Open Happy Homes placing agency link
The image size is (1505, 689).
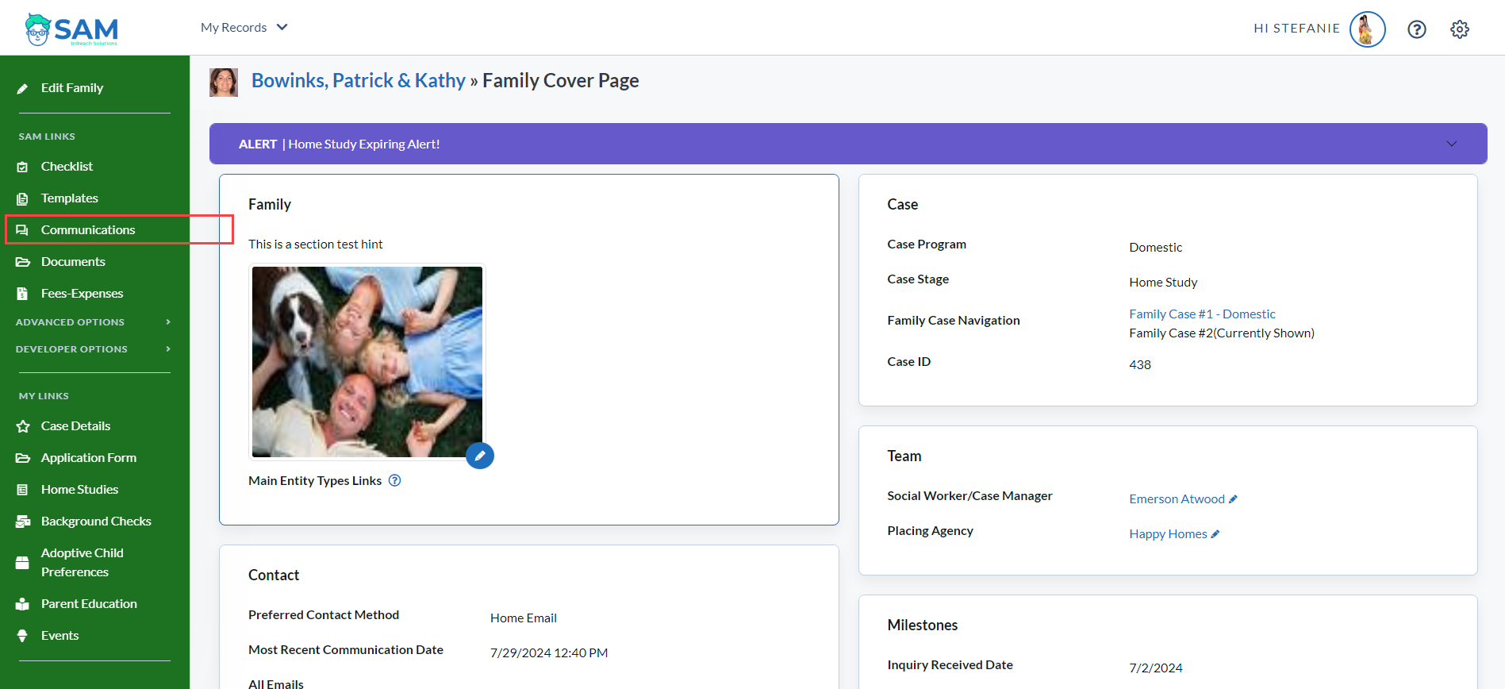1168,534
